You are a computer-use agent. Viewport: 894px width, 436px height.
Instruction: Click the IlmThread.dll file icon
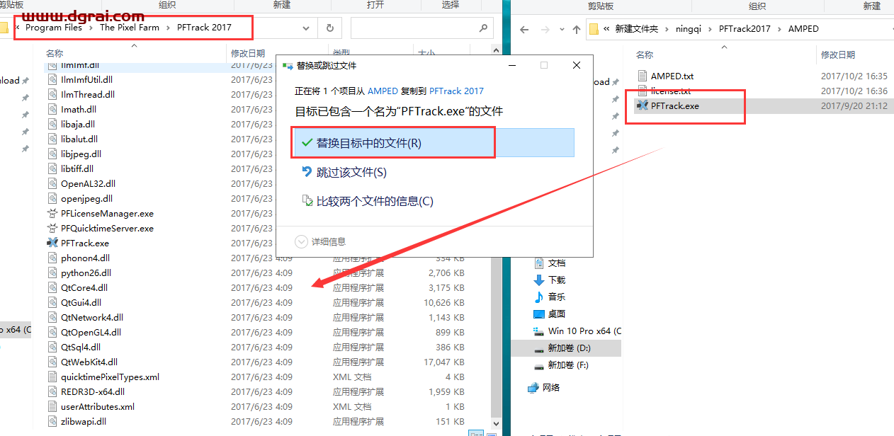(52, 94)
